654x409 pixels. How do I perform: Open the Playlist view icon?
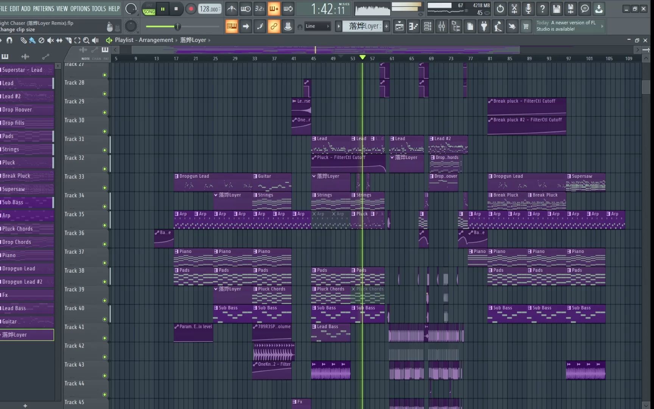coord(399,26)
